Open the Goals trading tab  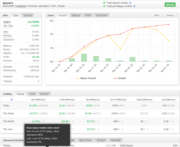click(x=32, y=94)
